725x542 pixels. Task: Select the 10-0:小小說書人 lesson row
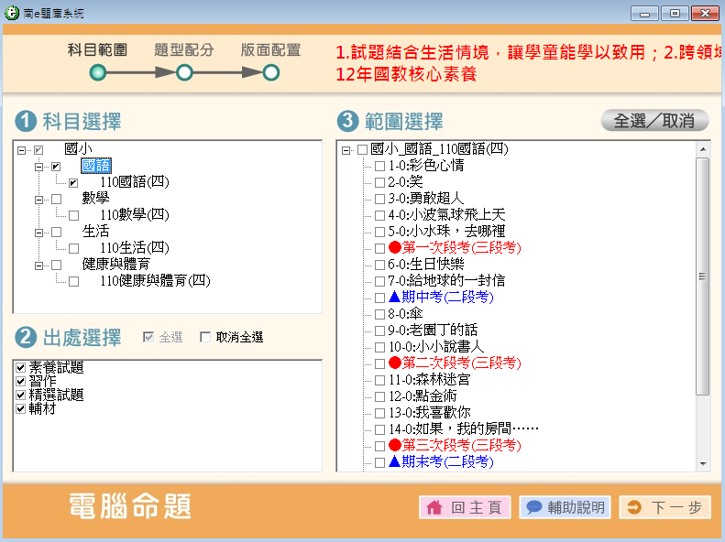coord(436,347)
